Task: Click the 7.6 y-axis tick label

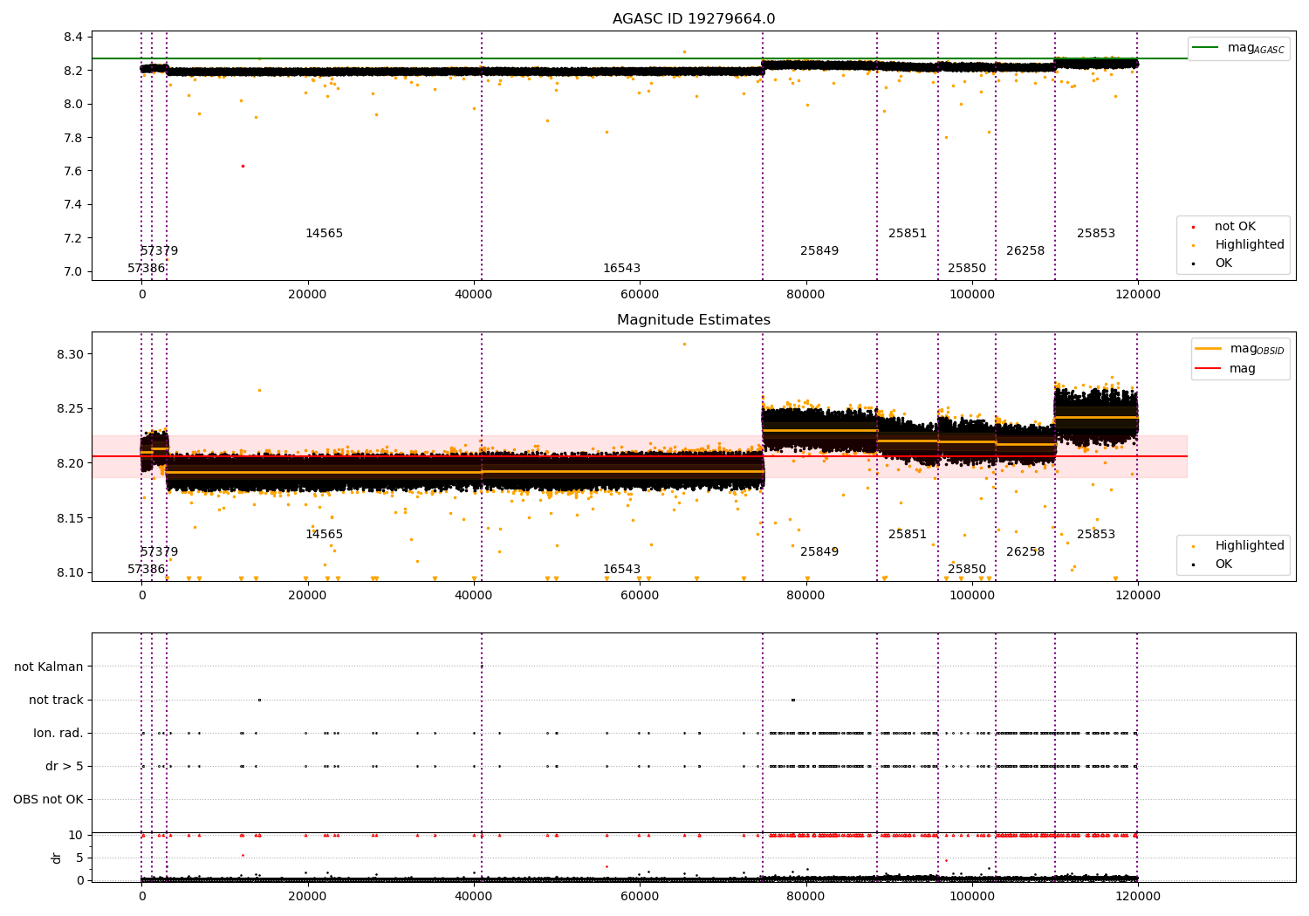Action: (74, 171)
